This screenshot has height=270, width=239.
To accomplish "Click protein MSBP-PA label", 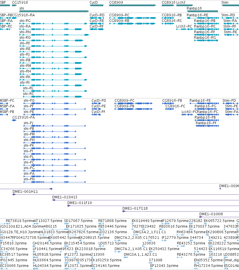I will click(7, 106).
